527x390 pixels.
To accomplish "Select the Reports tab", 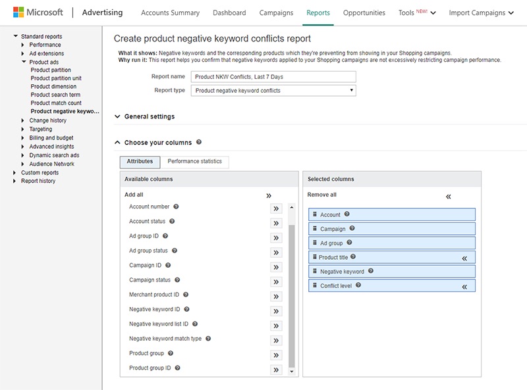I will coord(318,12).
